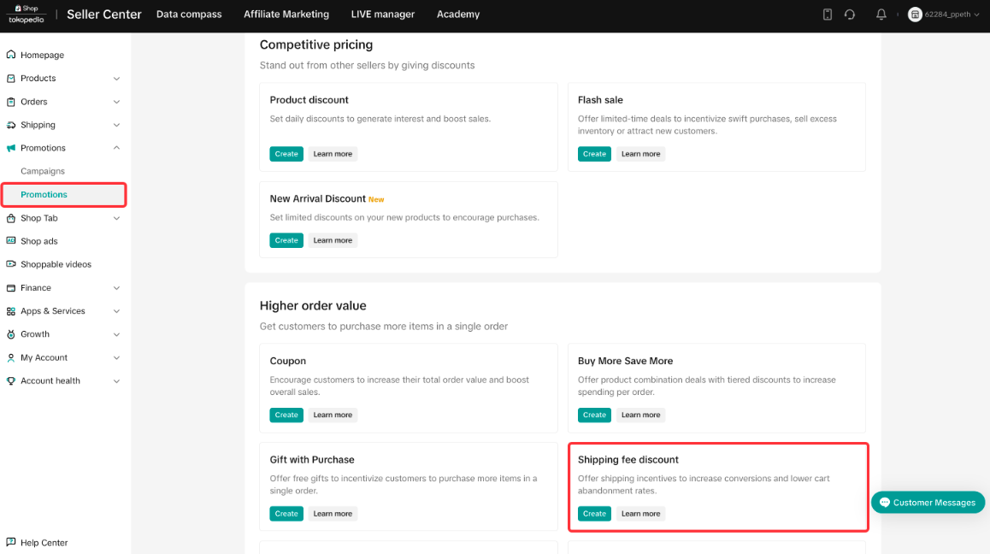This screenshot has height=554, width=990.
Task: Open Shoppable videos sidebar icon
Action: (x=11, y=264)
